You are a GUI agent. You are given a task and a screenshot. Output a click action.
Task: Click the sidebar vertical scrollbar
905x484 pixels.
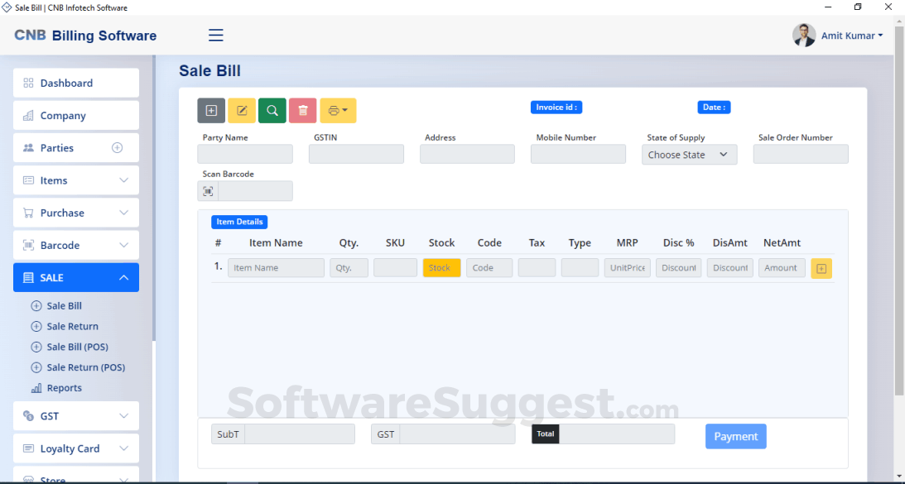tap(154, 197)
